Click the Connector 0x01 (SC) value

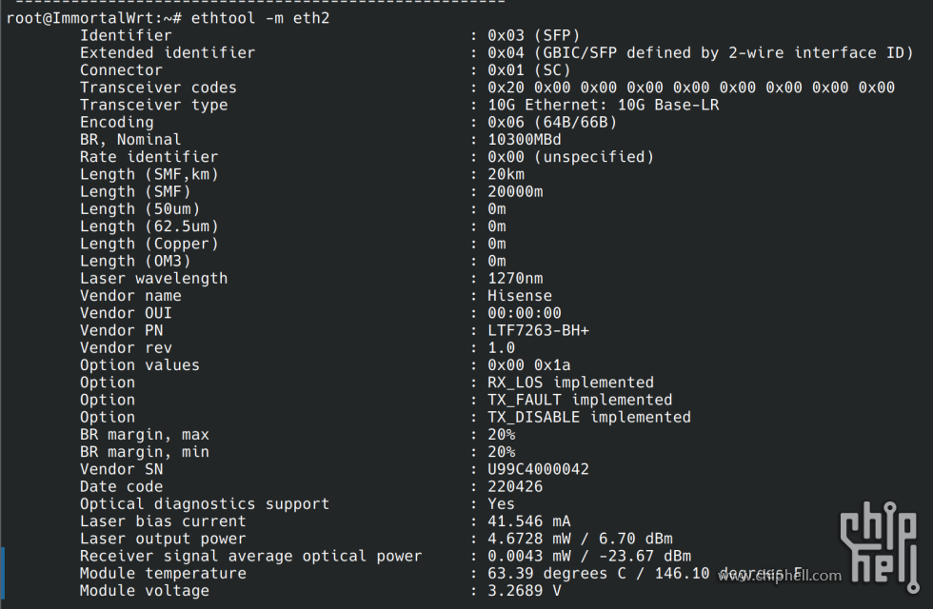pyautogui.click(x=529, y=70)
